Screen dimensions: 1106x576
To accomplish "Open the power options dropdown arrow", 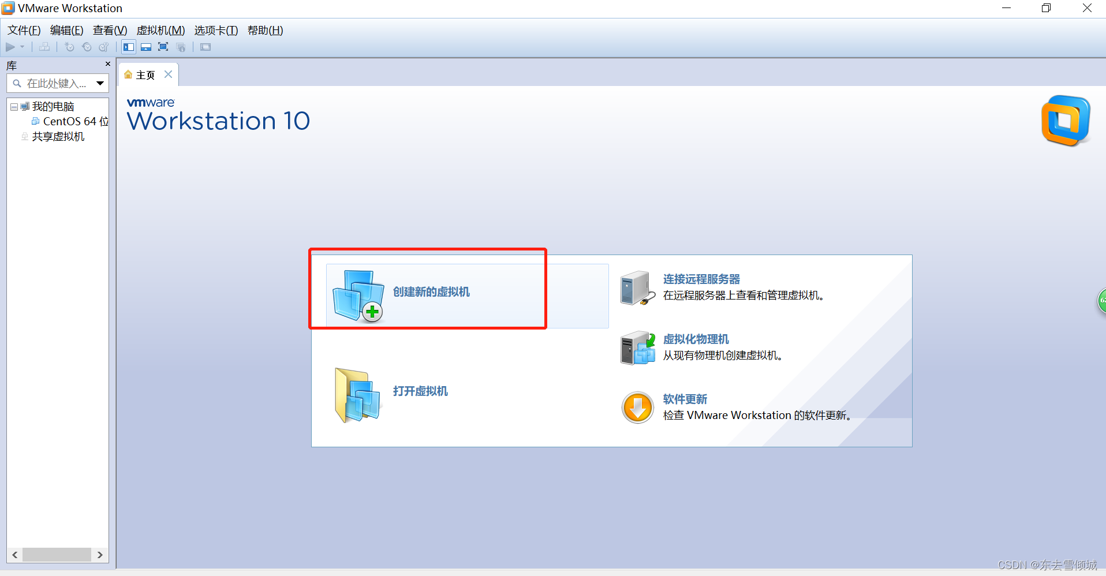I will click(x=23, y=47).
